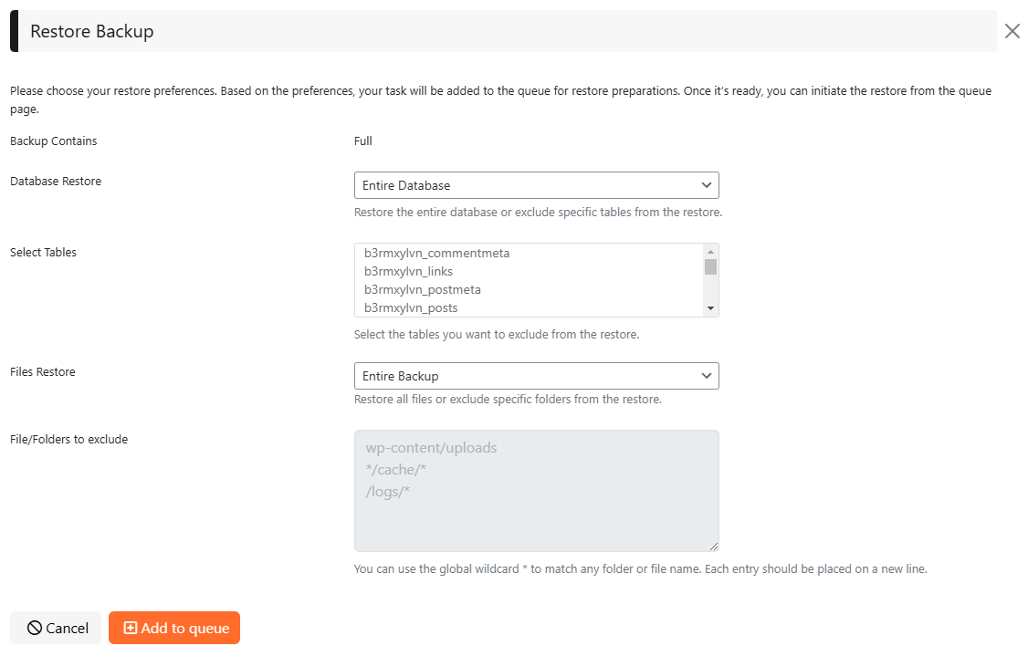This screenshot has height=656, width=1028.
Task: Select b3rmxylvn_commentmeta in the tables list
Action: [436, 253]
